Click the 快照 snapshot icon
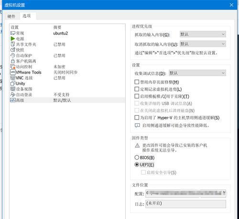239x219 pixels. coord(13,50)
